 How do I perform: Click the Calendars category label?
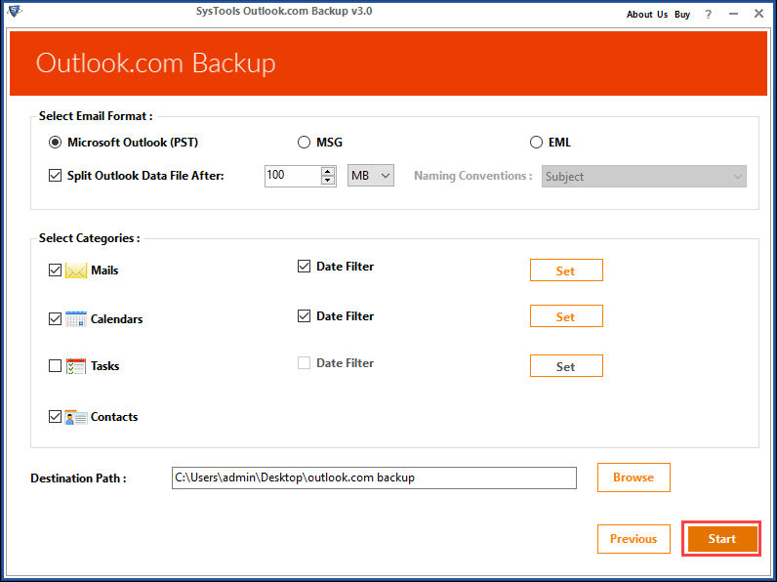[116, 319]
